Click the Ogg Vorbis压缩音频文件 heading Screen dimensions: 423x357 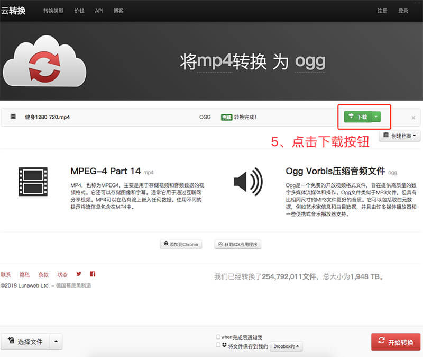coord(335,171)
